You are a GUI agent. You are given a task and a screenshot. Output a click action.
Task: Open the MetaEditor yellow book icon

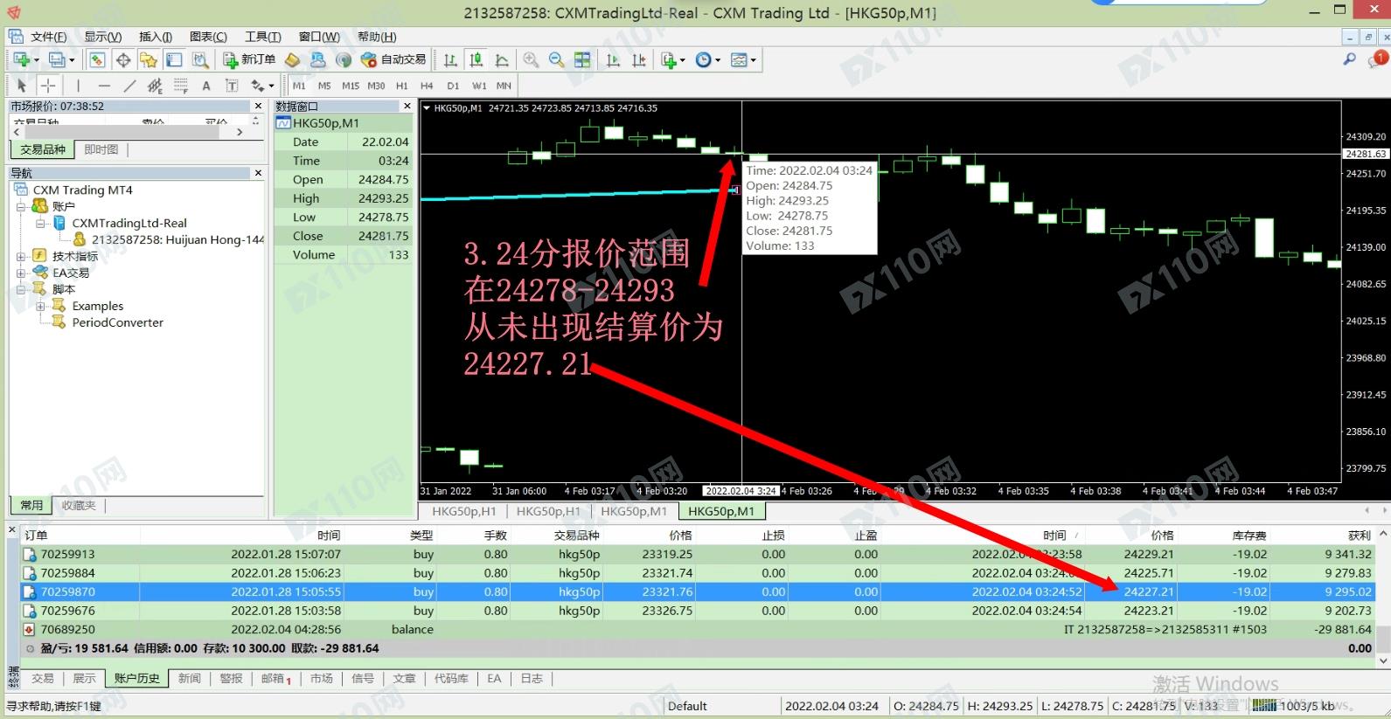pyautogui.click(x=293, y=59)
